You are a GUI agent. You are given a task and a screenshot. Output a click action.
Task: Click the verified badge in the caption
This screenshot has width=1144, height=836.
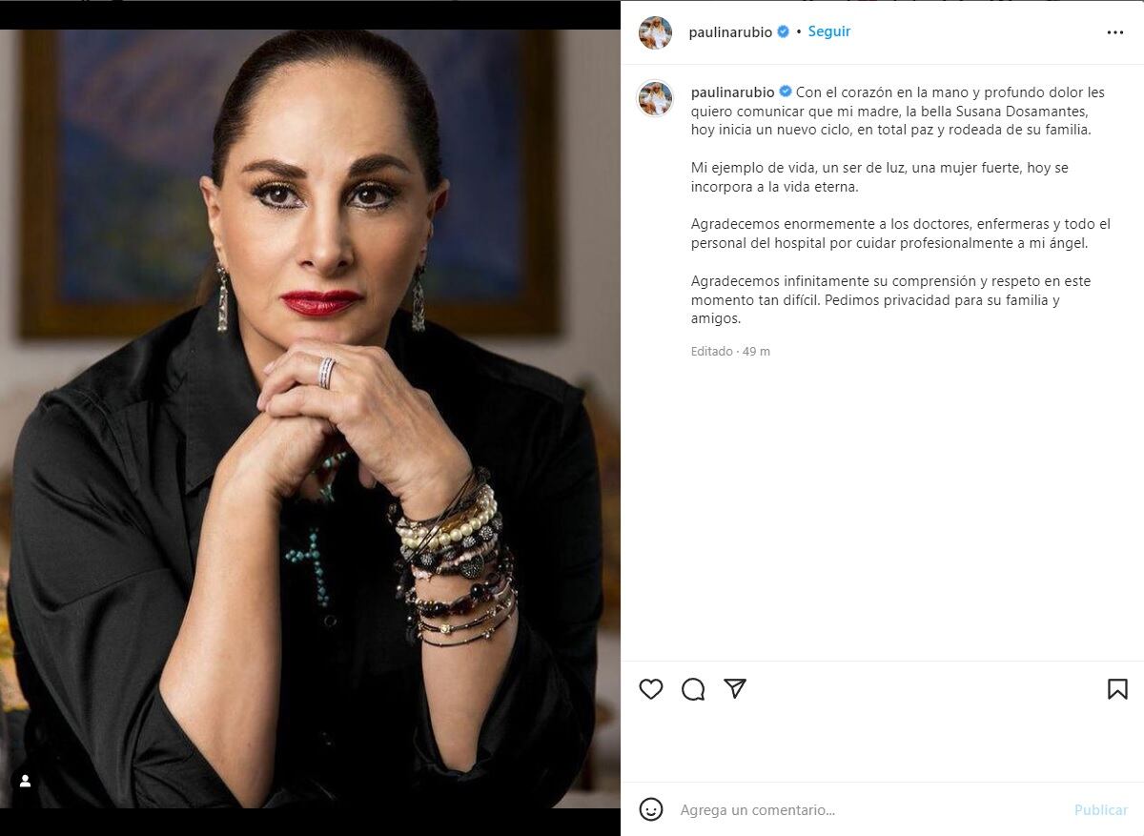point(786,92)
